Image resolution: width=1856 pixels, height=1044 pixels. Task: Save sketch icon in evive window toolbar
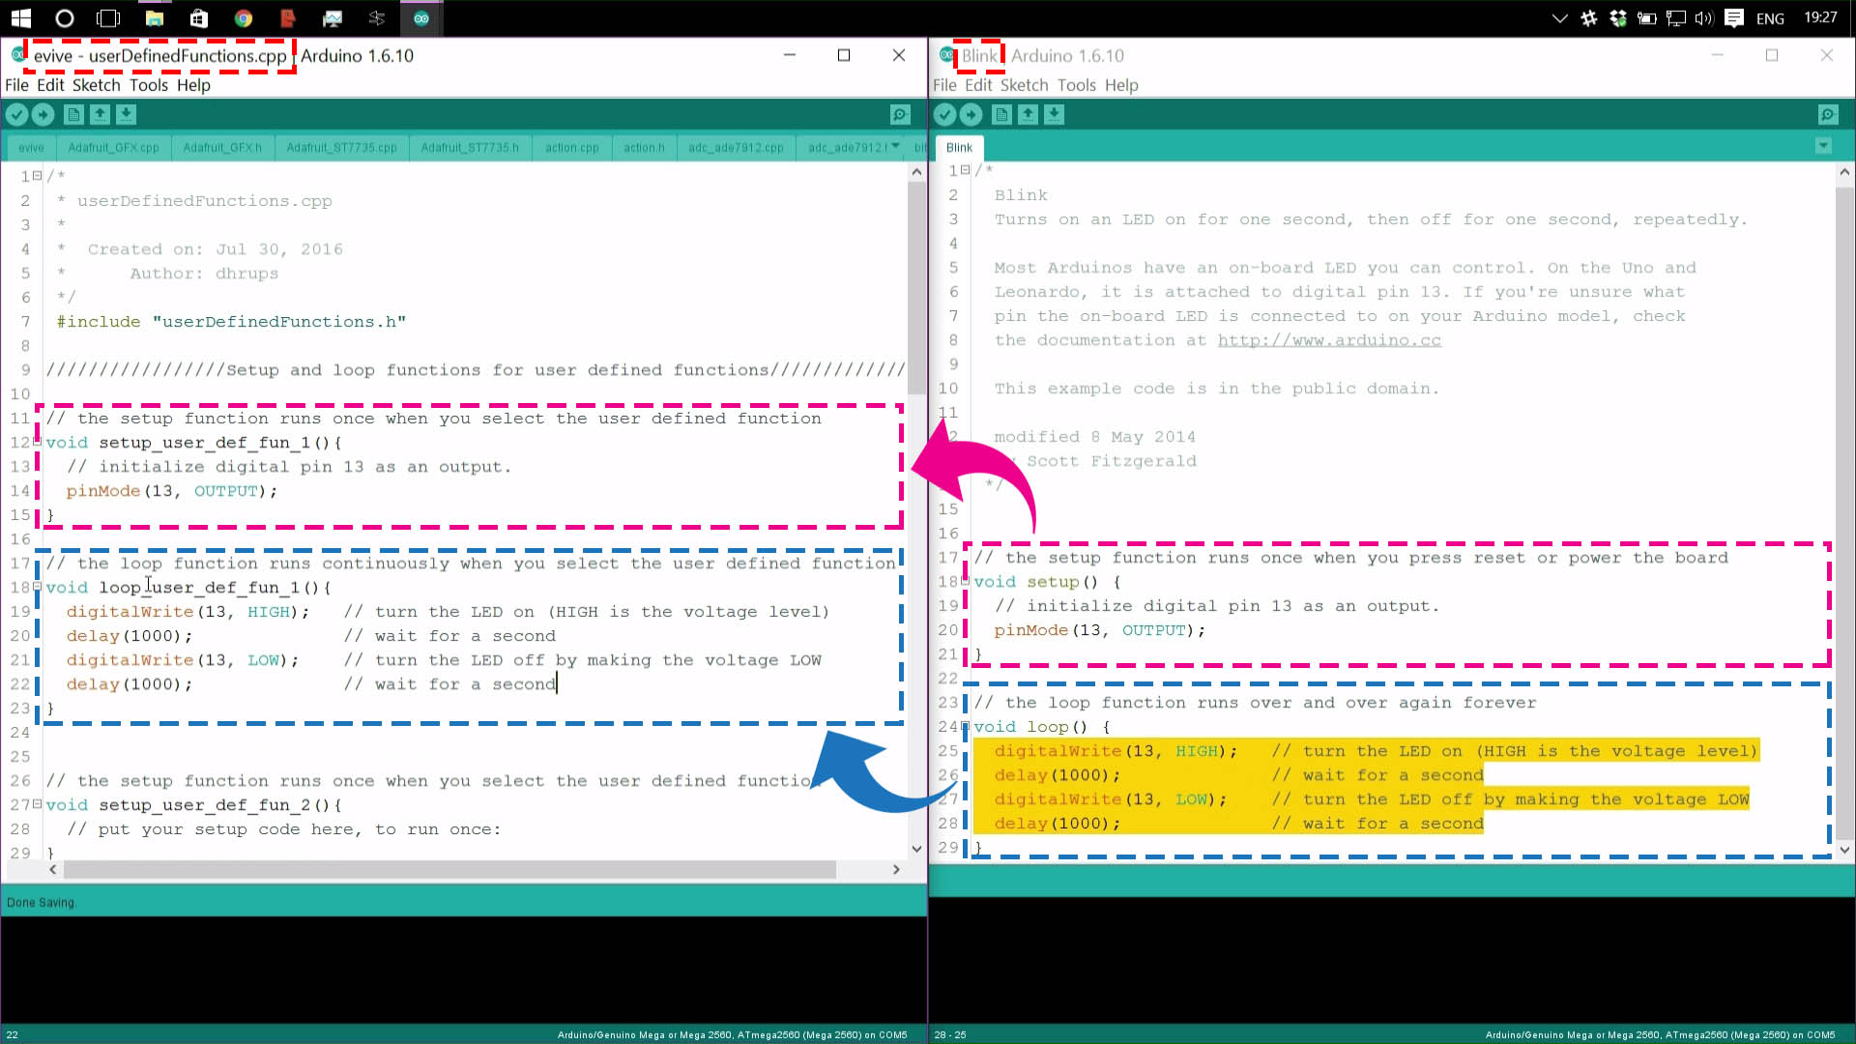coord(126,115)
